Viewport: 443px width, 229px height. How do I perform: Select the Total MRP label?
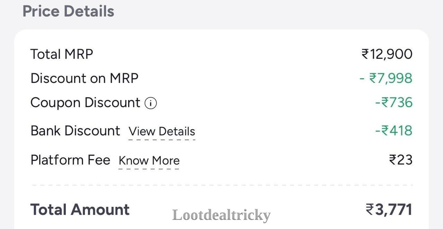(x=62, y=54)
